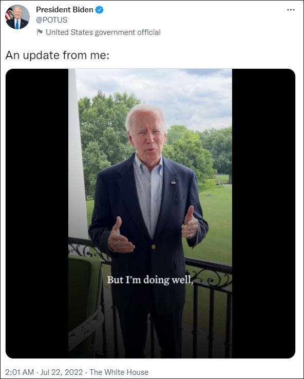
Task: Open the @POTUS handle link
Action: coord(52,20)
